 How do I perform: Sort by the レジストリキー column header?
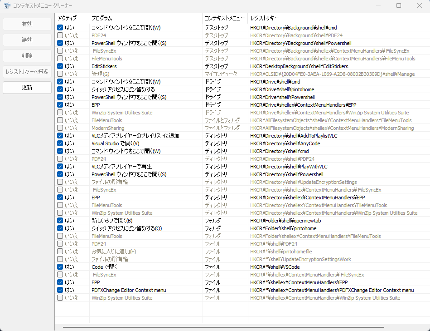tap(338, 18)
